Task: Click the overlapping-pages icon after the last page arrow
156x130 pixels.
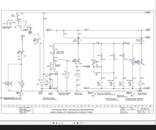Action: pos(81,123)
